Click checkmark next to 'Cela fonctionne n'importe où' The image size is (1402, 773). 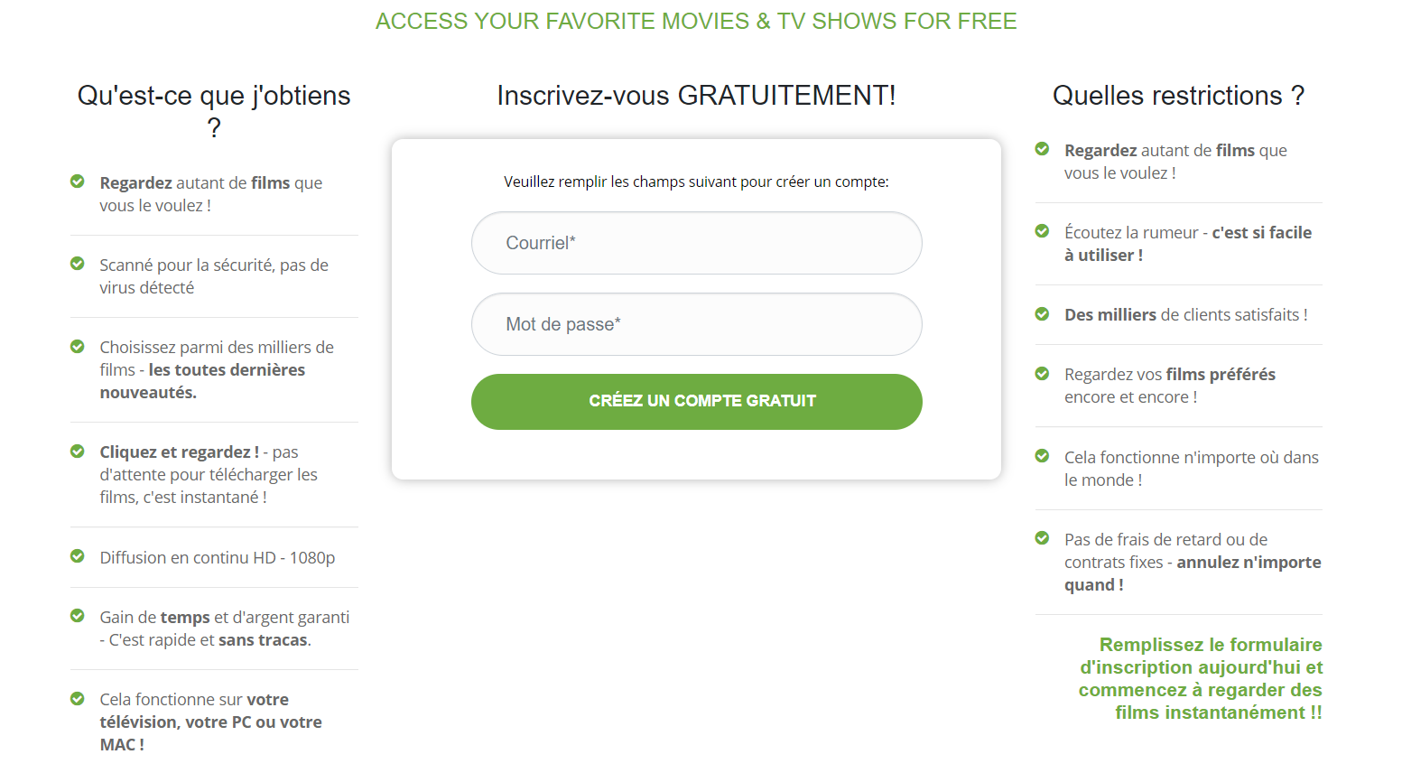point(1042,456)
